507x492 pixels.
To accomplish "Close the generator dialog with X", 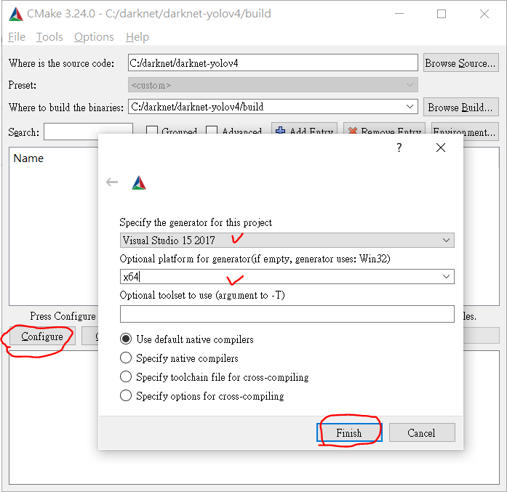I will tap(440, 148).
